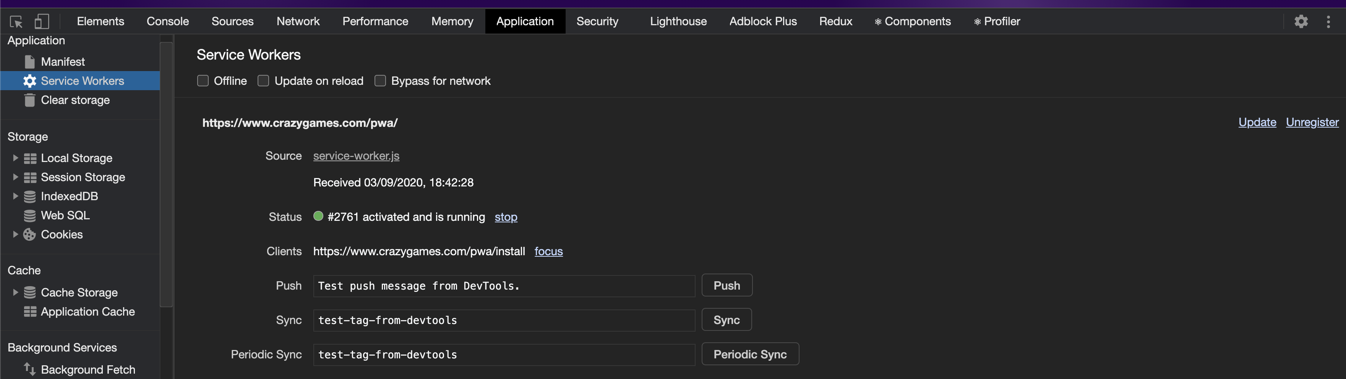Open Manifest via its document icon

click(x=29, y=61)
